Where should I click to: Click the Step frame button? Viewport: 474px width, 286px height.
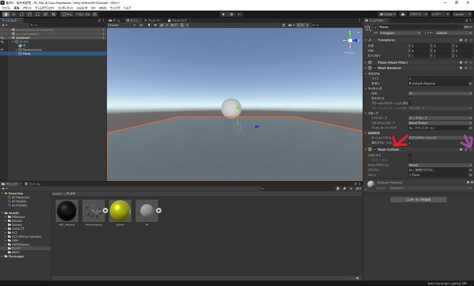coord(239,14)
